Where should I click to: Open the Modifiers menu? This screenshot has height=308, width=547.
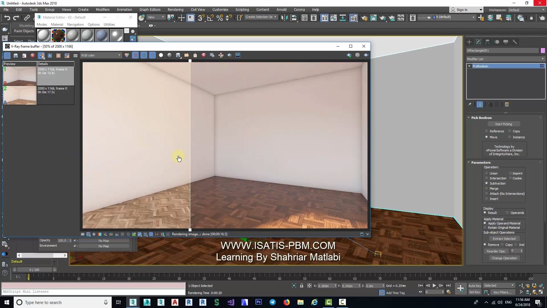click(x=103, y=10)
